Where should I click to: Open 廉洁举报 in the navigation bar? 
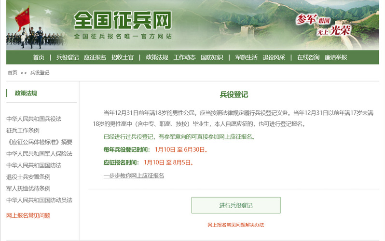click(336, 57)
